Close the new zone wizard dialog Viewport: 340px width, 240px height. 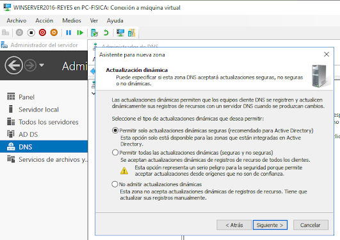[x=327, y=55]
